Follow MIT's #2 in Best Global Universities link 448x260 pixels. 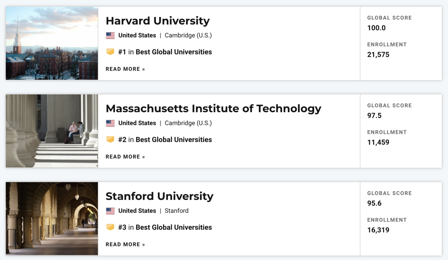tap(165, 140)
